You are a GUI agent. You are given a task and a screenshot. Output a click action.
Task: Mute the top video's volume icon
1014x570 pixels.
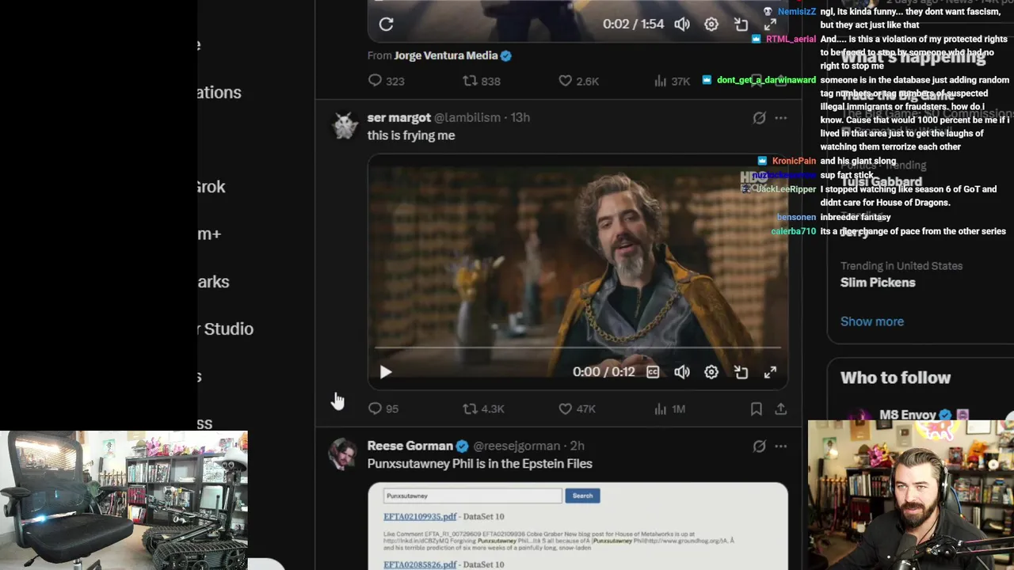[682, 25]
